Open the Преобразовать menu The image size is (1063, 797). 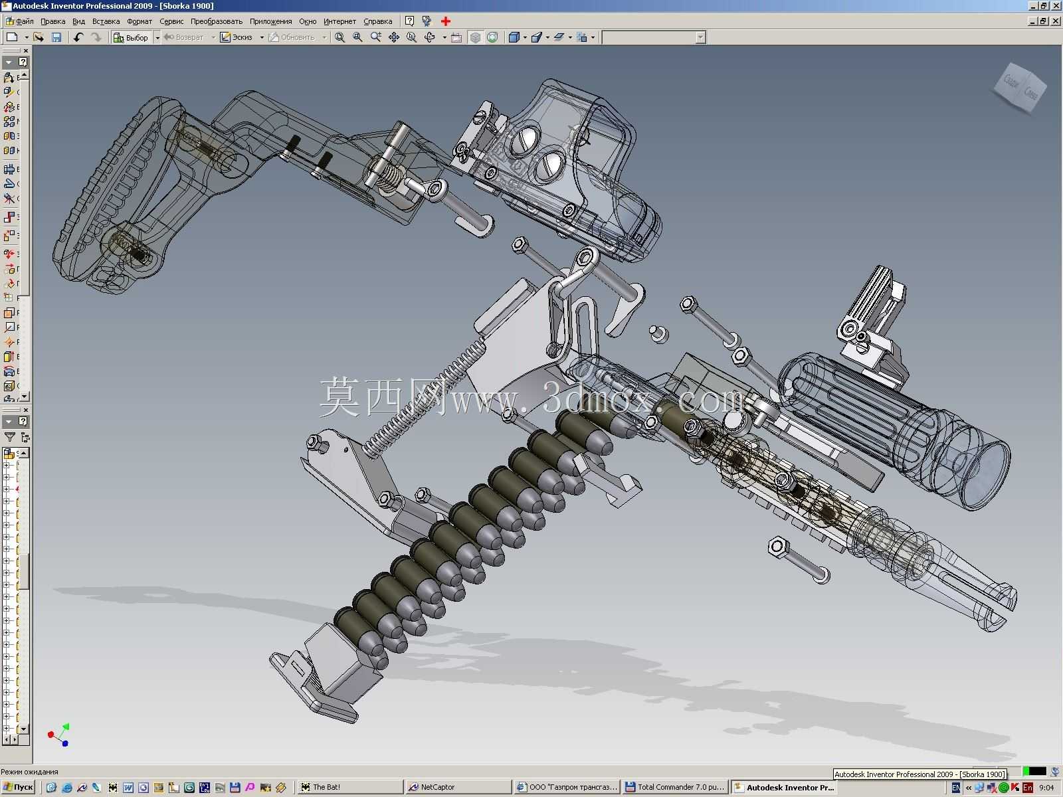point(217,21)
